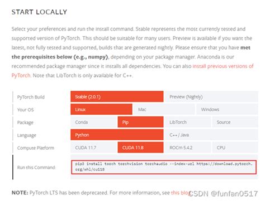
Task: Click the START LOCALLY heading
Action: (x=39, y=12)
